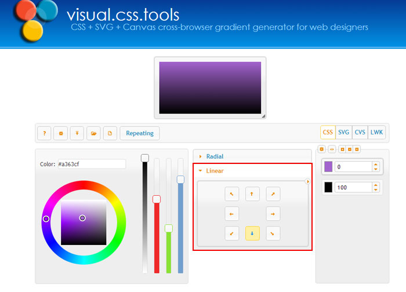Switch to the LWK output tab
Viewport: 406px width, 292px height.
(x=376, y=133)
